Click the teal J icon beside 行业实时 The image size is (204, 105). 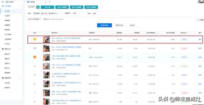click(x=38, y=7)
